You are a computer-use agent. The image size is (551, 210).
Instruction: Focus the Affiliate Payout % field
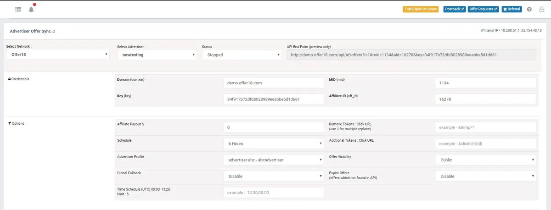(x=273, y=127)
